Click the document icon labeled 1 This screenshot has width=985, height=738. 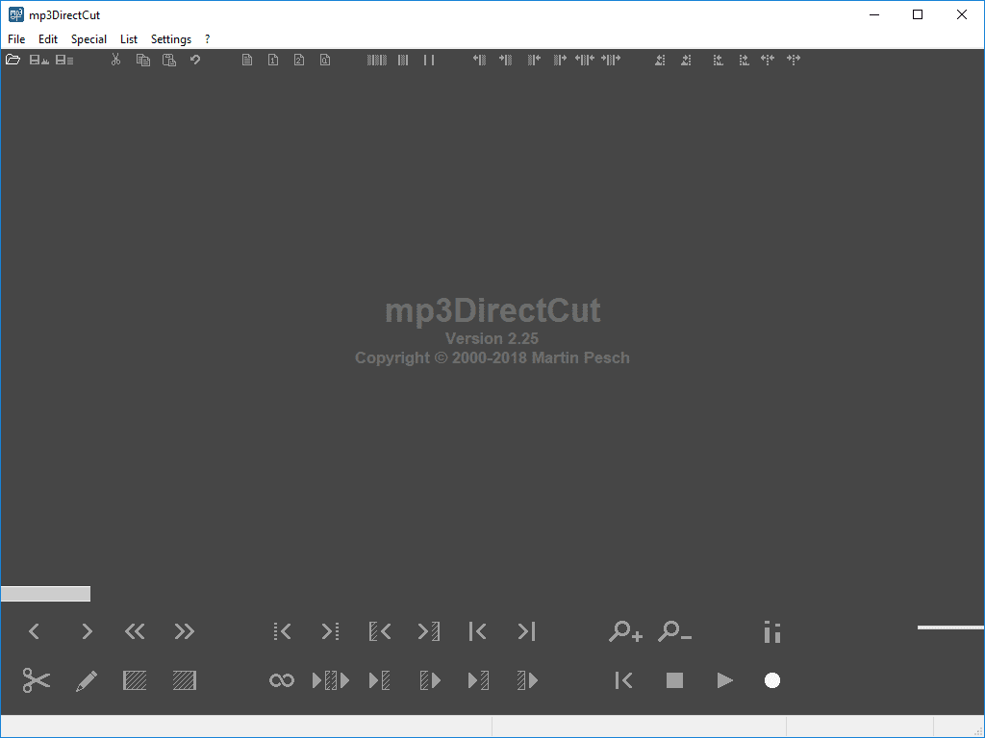click(x=273, y=60)
